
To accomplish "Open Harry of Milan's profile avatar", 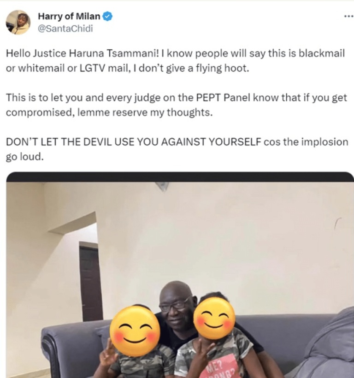I will pyautogui.click(x=18, y=23).
